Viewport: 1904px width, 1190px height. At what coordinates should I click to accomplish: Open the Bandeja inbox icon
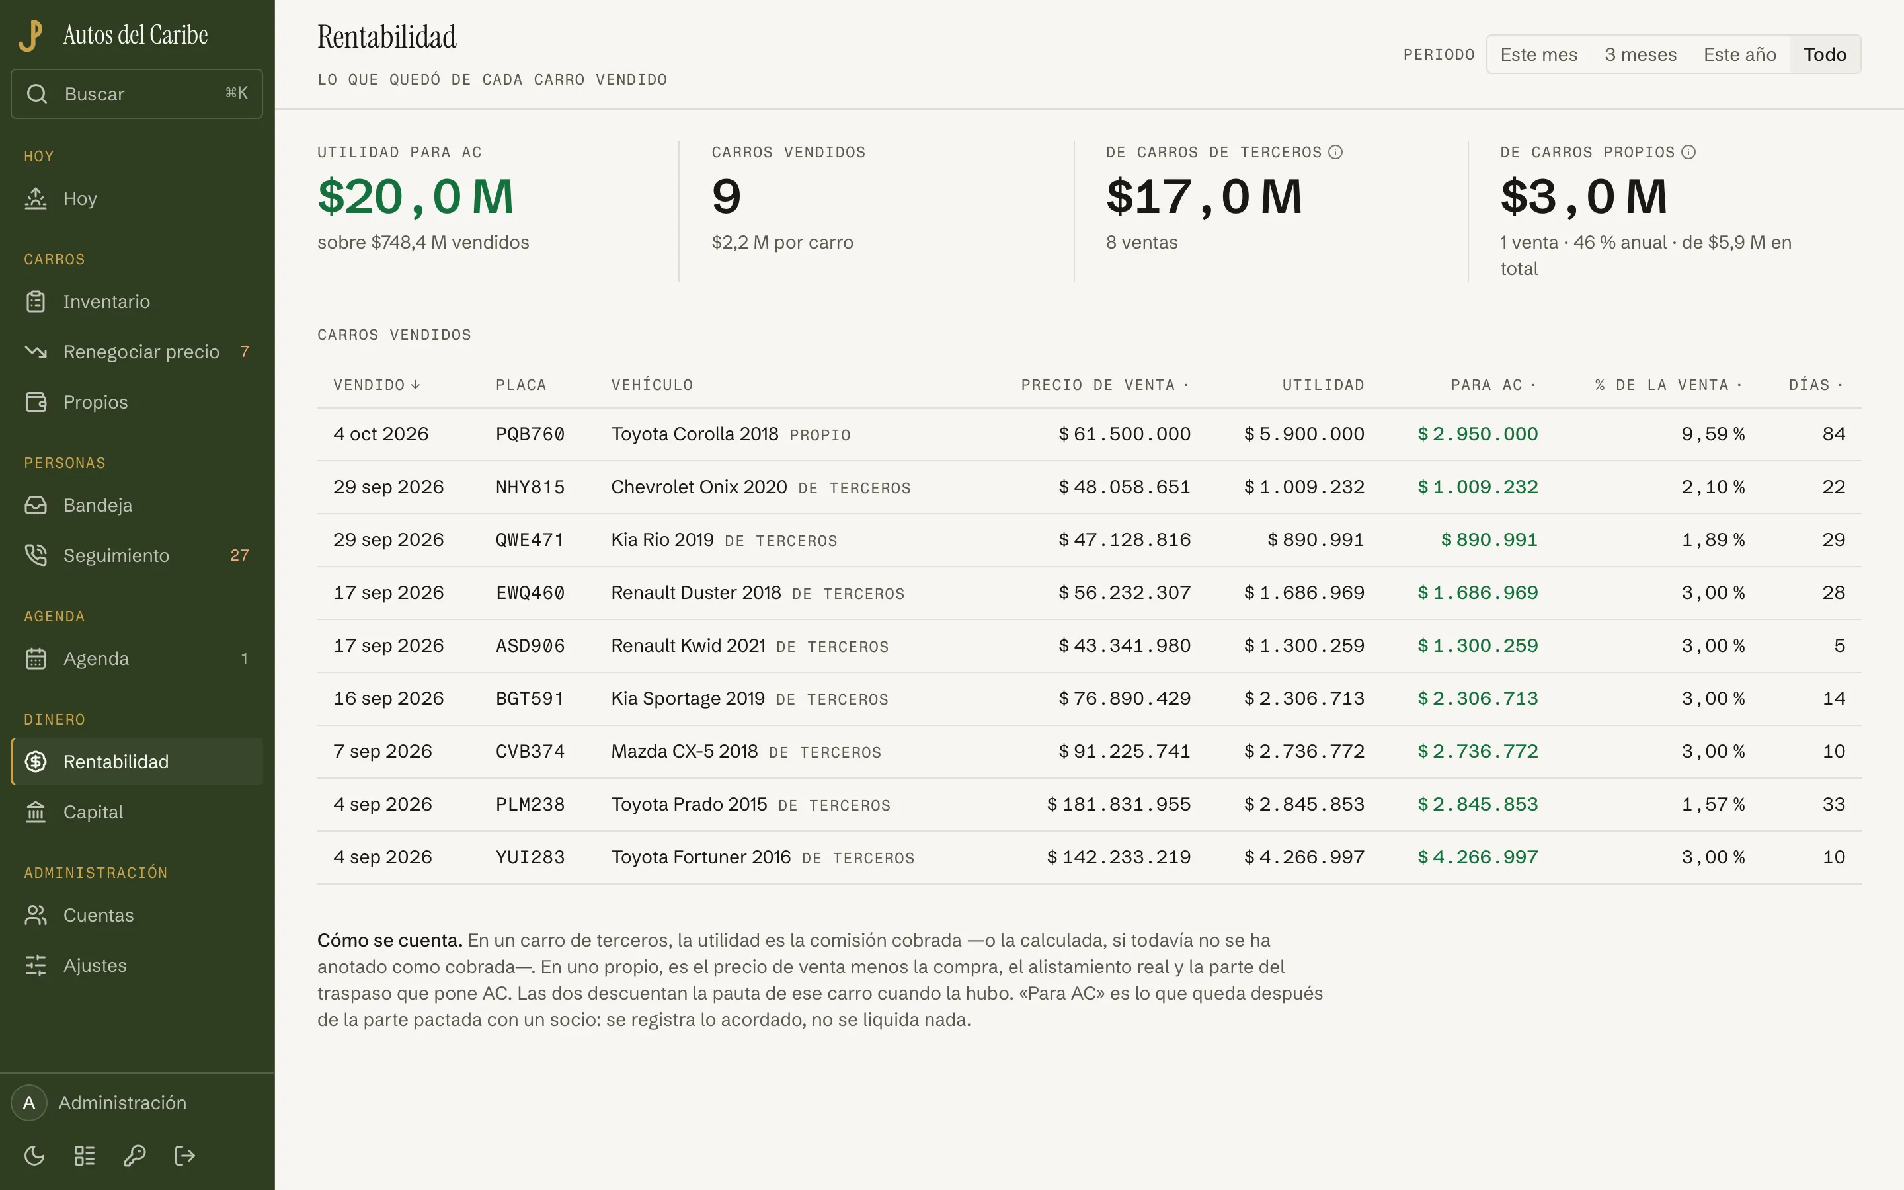tap(36, 505)
